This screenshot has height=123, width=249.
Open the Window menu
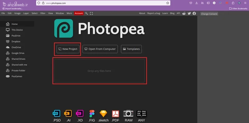click(x=60, y=13)
